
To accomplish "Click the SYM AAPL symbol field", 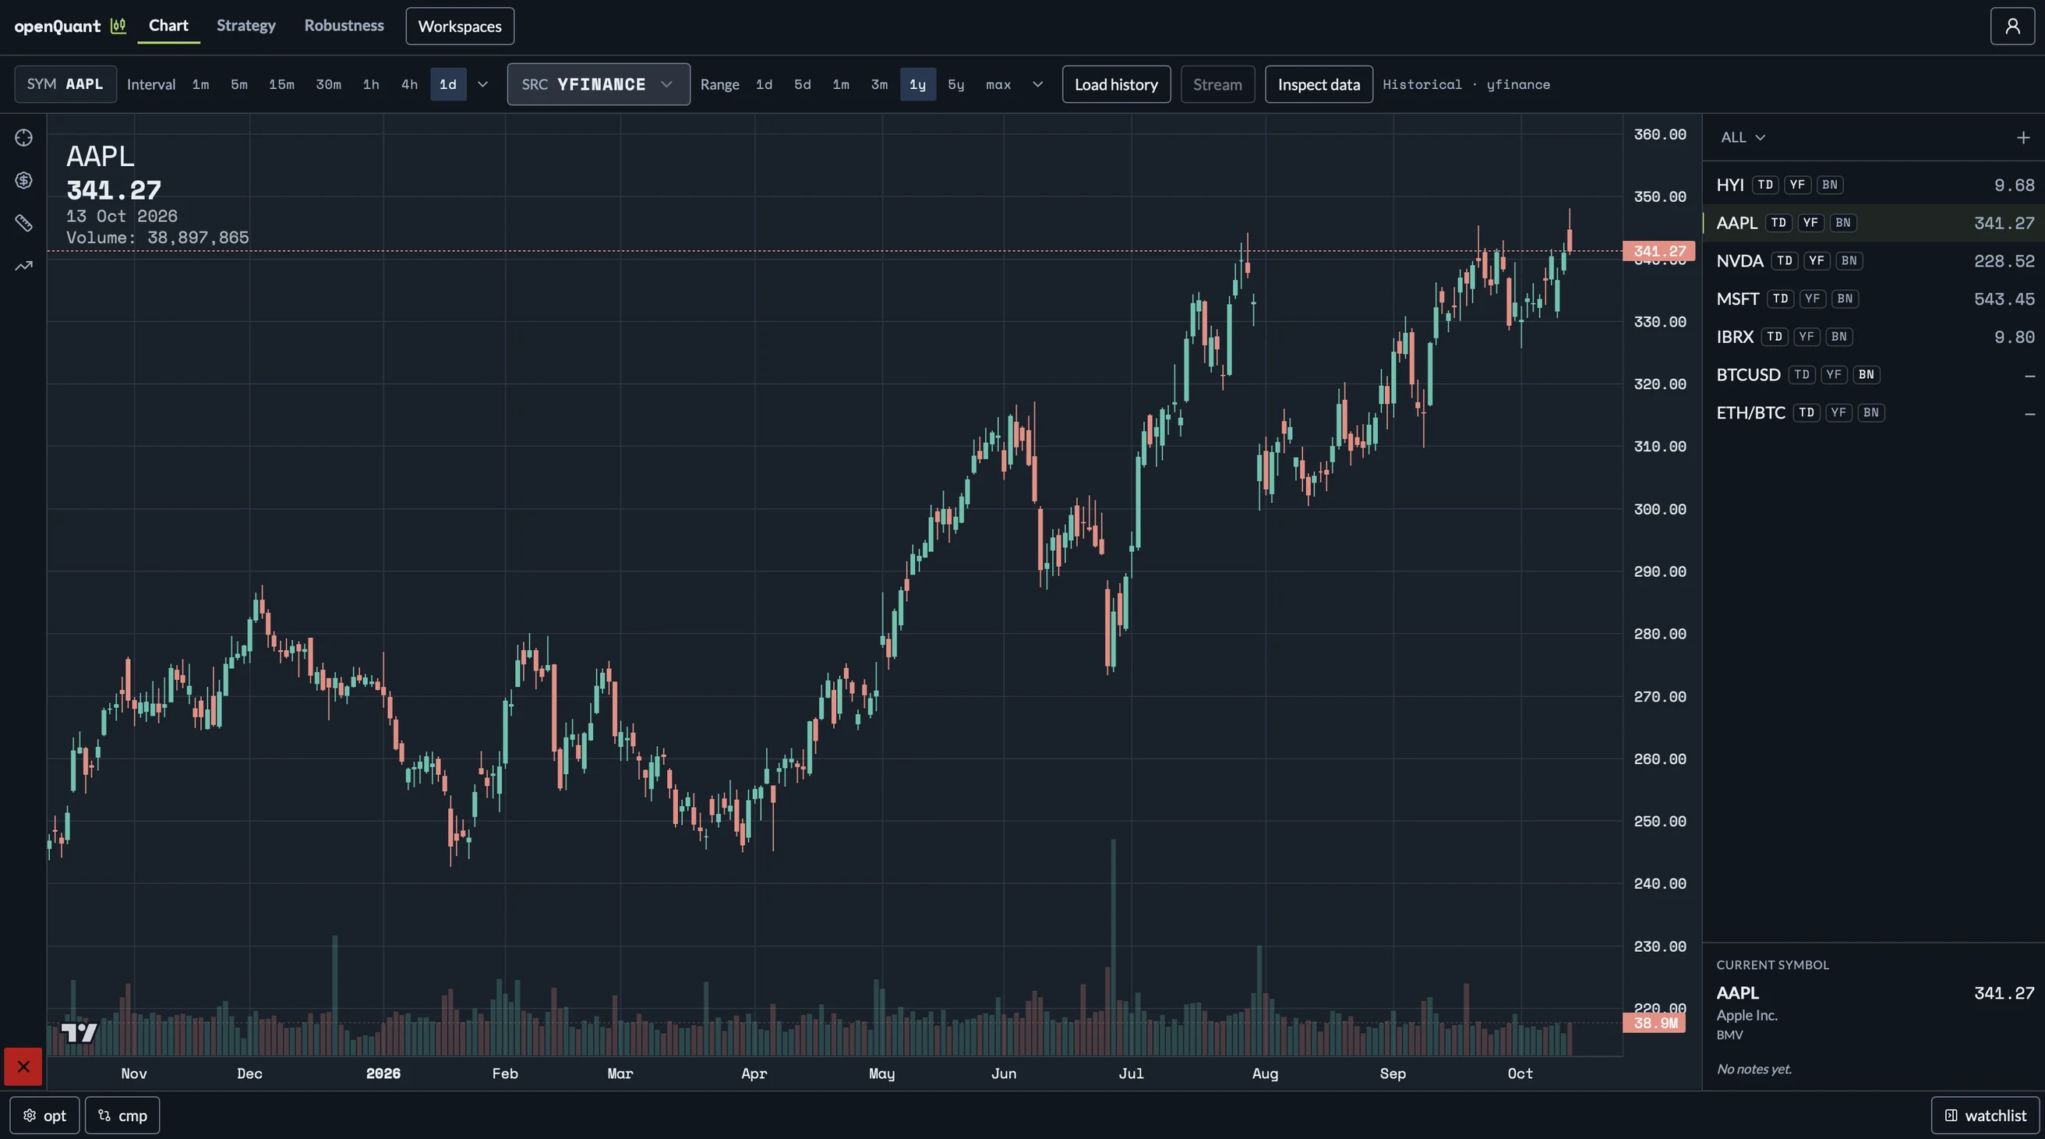I will click(x=65, y=84).
